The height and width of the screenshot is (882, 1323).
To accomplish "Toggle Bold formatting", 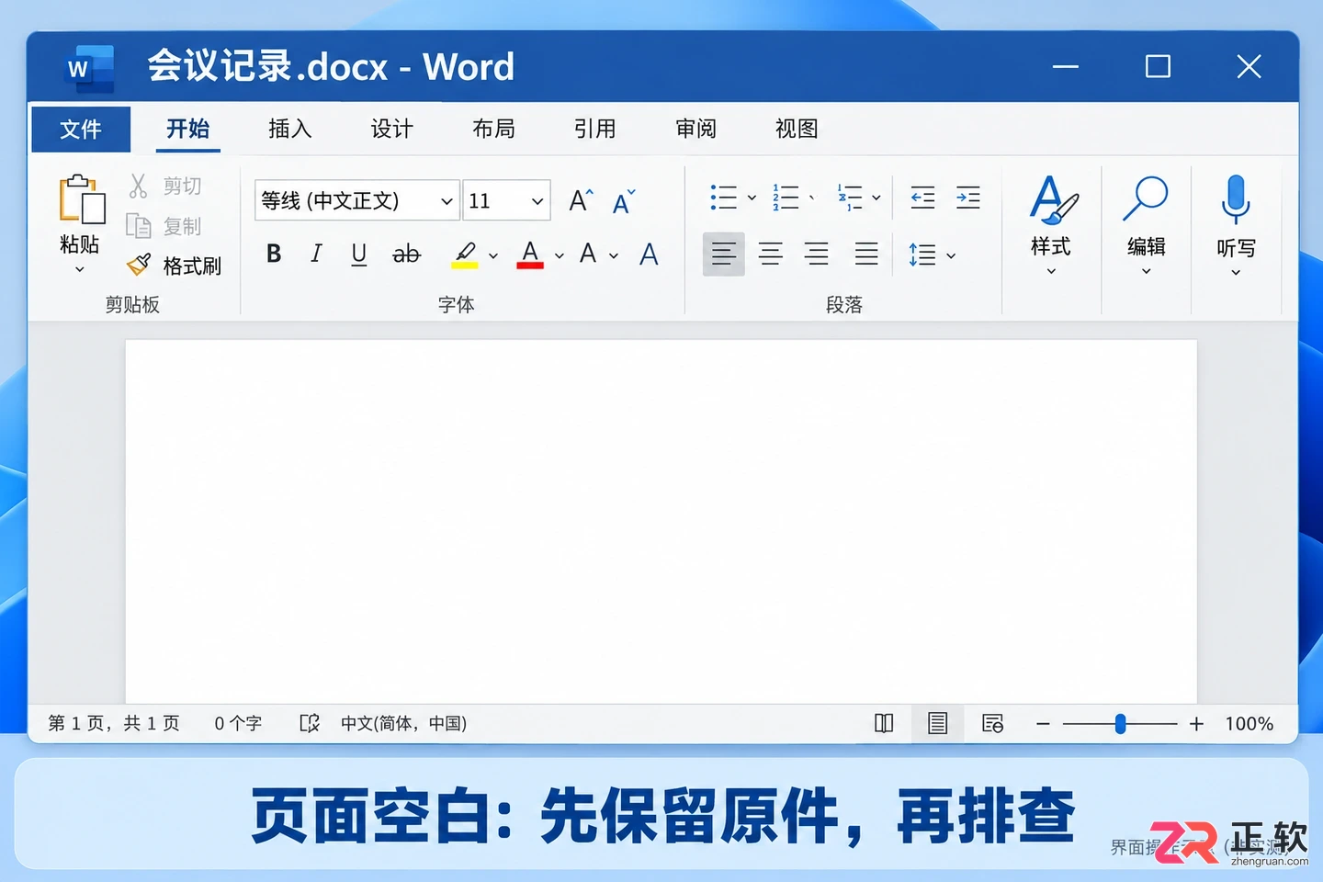I will tap(274, 254).
